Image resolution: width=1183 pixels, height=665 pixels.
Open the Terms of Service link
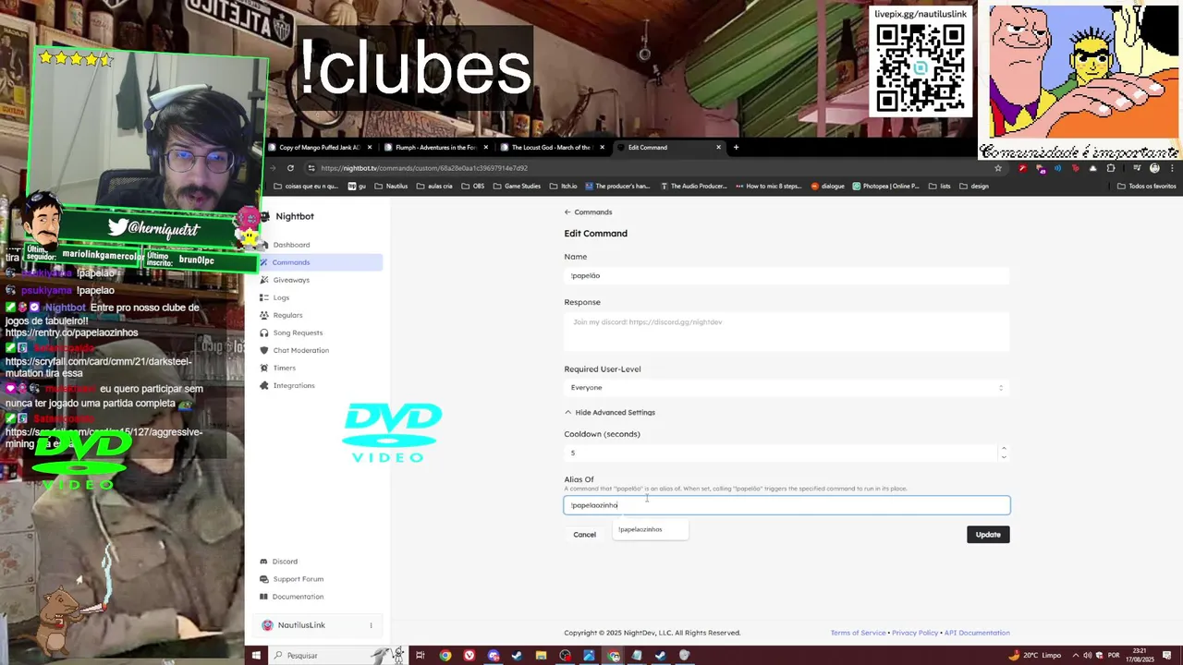click(858, 633)
